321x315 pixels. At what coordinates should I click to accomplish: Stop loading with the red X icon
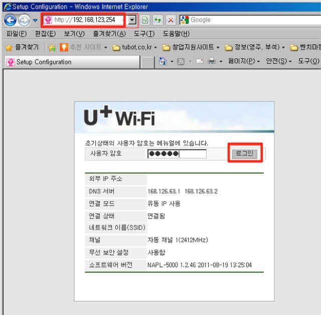tap(171, 20)
